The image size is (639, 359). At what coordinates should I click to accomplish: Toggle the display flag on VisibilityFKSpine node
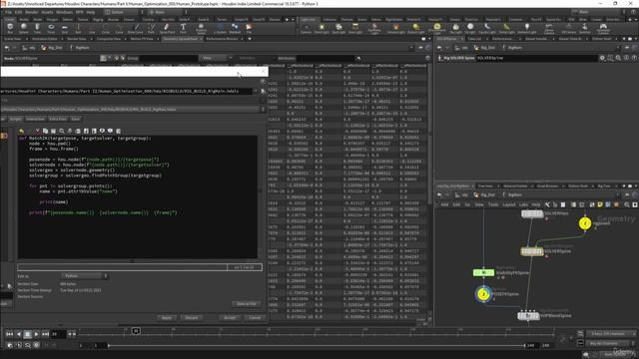(492, 272)
